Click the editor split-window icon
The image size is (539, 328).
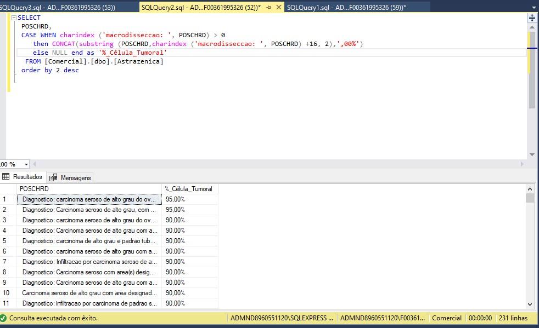[x=532, y=18]
